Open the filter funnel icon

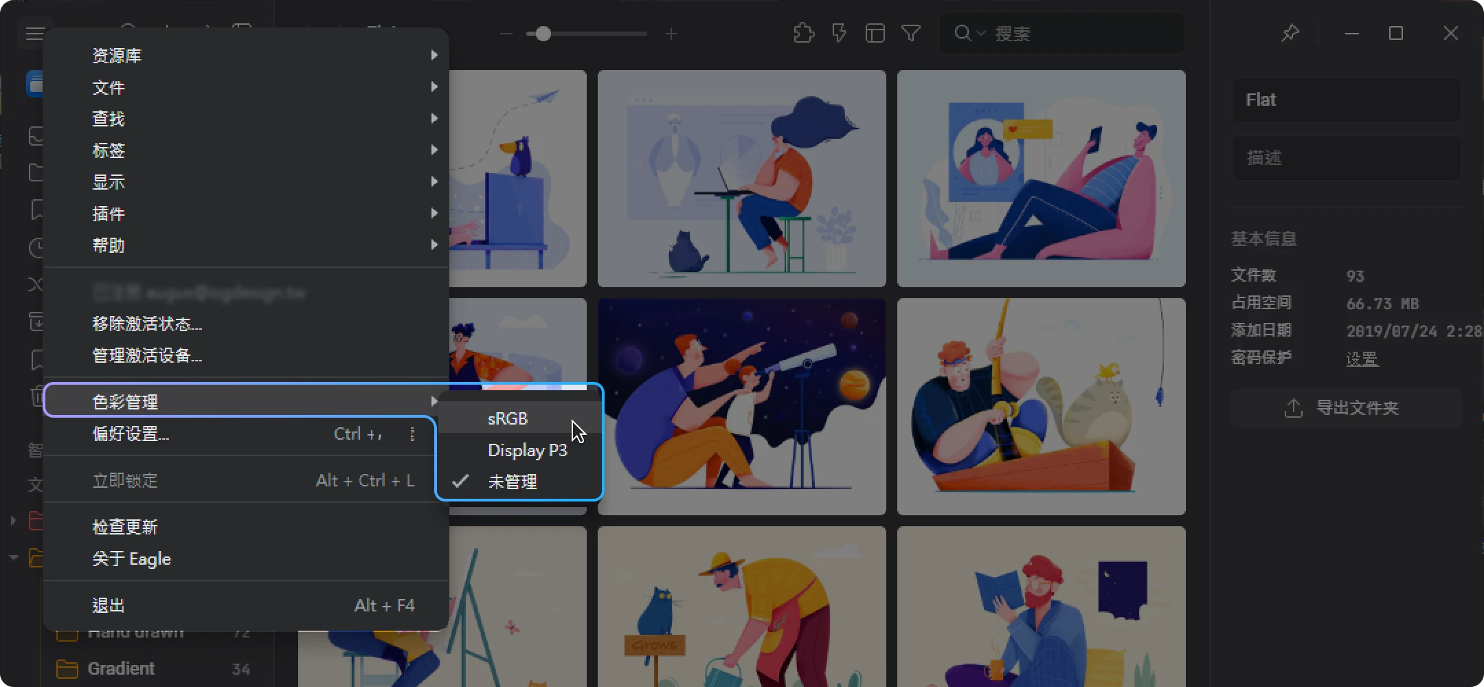pyautogui.click(x=910, y=33)
